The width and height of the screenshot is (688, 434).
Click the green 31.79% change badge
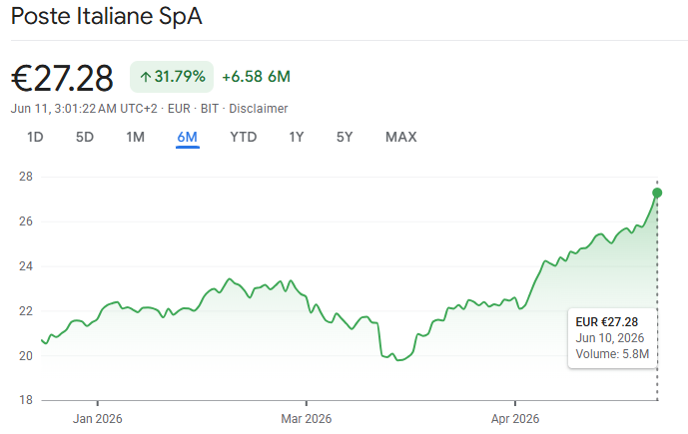click(172, 77)
